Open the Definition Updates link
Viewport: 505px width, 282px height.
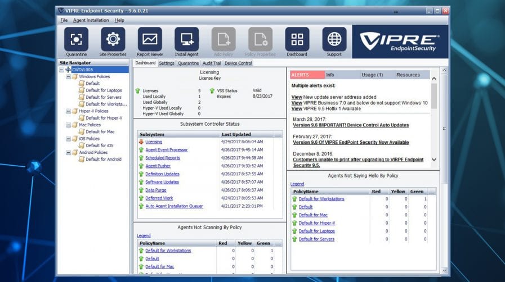coord(162,174)
